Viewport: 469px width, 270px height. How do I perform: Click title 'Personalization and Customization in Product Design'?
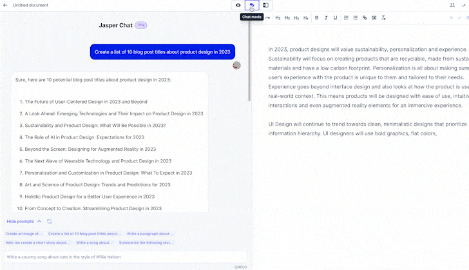(x=108, y=173)
